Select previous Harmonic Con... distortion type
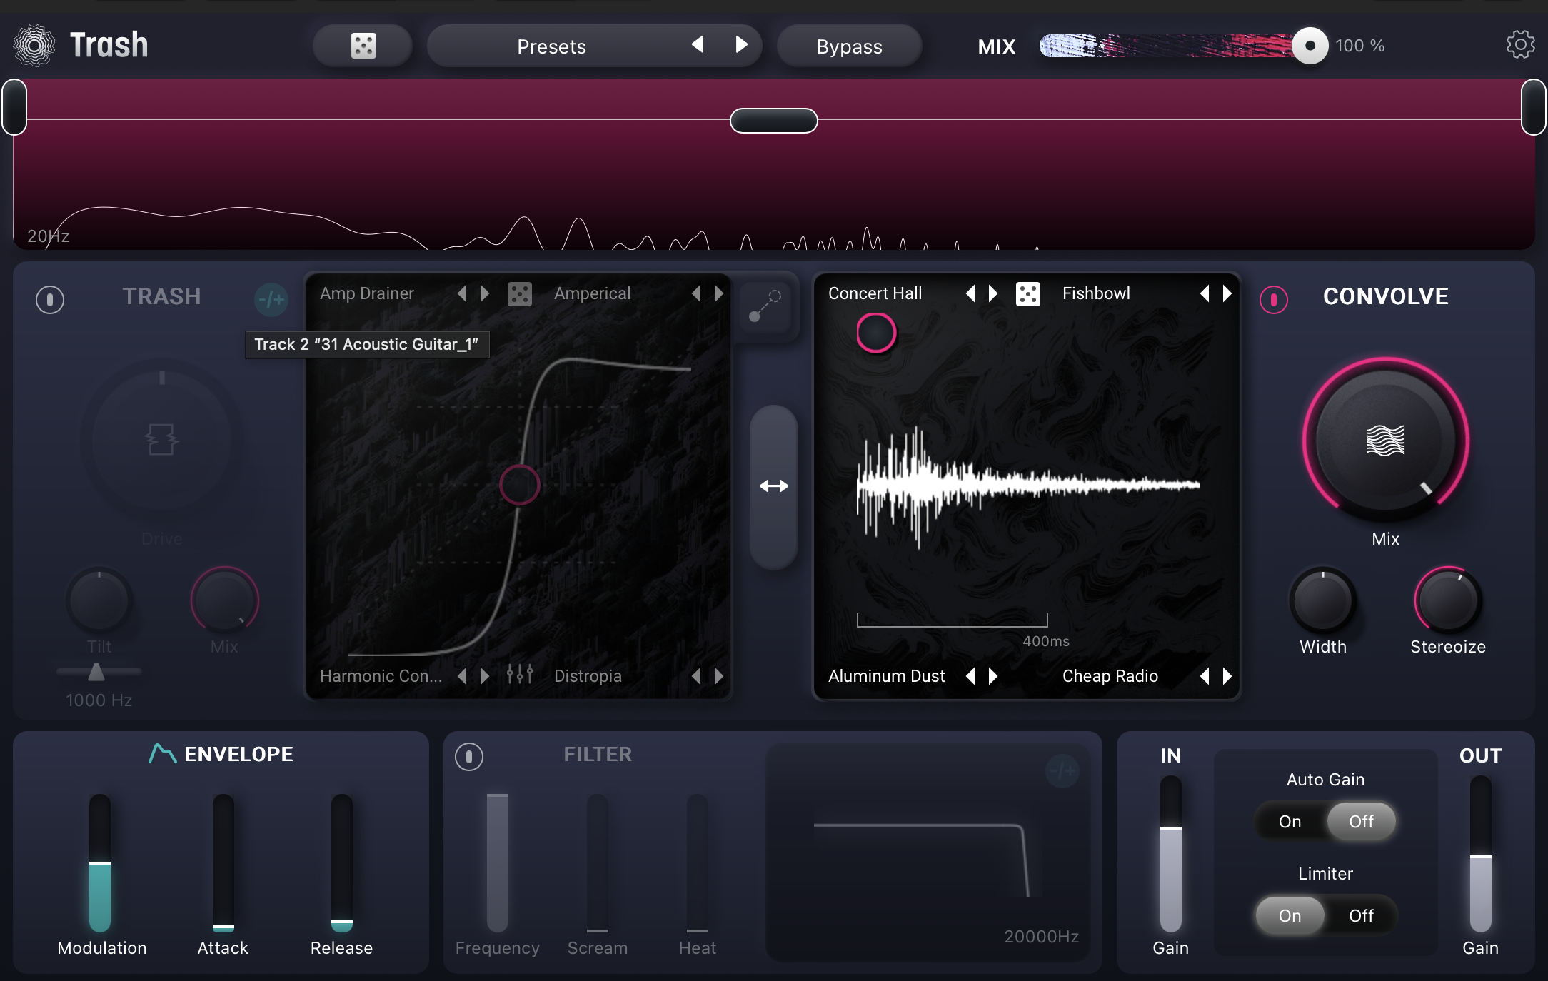 pyautogui.click(x=462, y=676)
